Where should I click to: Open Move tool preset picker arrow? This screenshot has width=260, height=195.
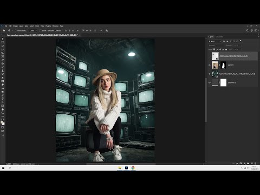[12, 31]
